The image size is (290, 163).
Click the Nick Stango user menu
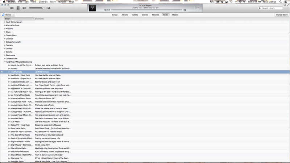[x=269, y=2]
